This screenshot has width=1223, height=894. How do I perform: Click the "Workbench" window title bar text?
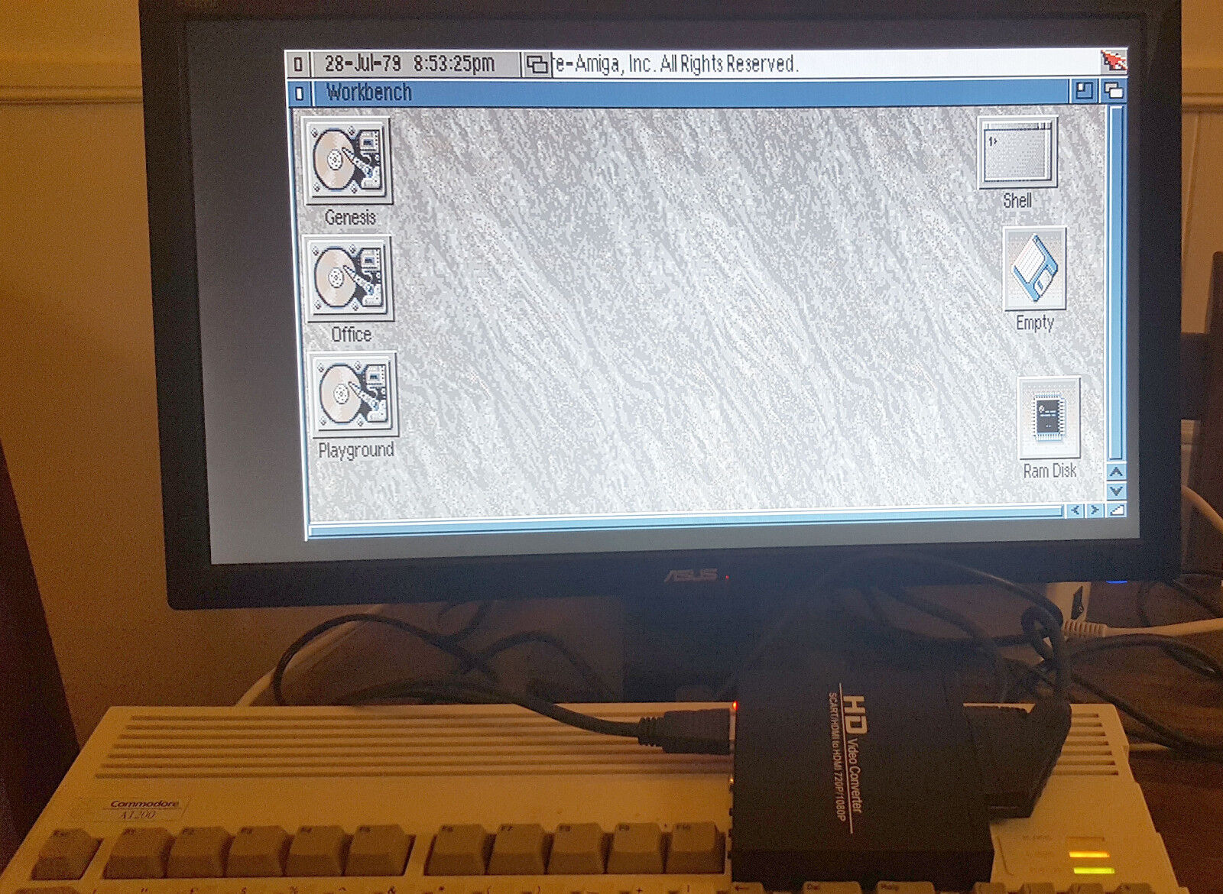click(368, 92)
